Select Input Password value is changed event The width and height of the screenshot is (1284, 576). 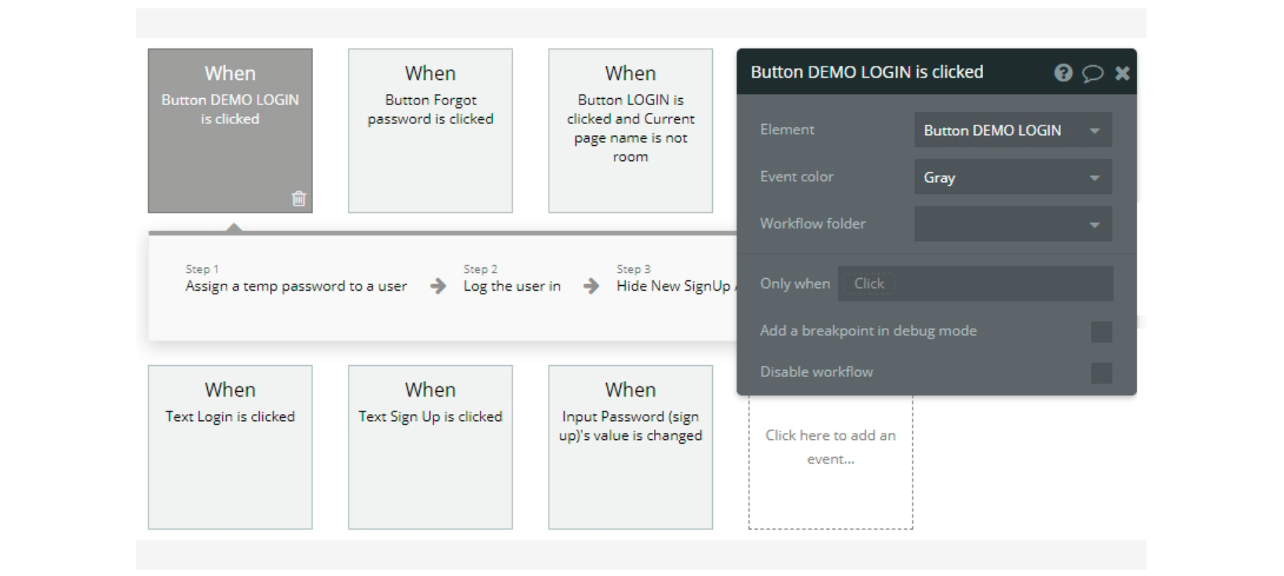630,447
